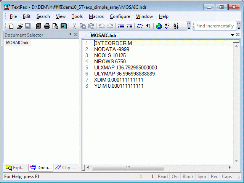Image resolution: width=244 pixels, height=183 pixels.
Task: Toggle Rec macro recording indicator
Action: tap(214, 177)
